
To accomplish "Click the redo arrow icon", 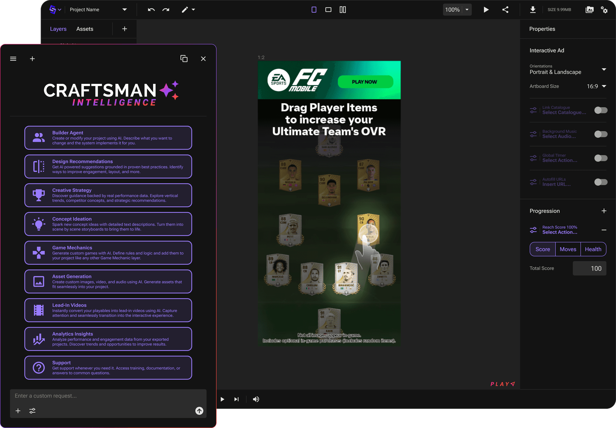I will pyautogui.click(x=166, y=10).
